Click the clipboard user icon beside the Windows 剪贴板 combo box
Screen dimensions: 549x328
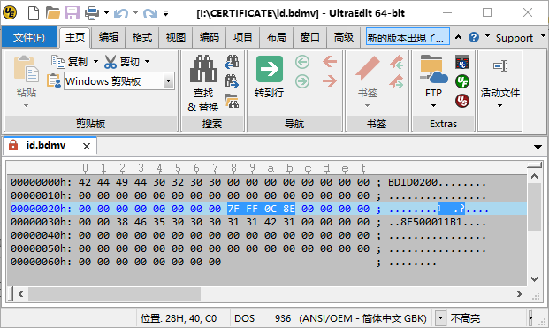pyautogui.click(x=54, y=80)
